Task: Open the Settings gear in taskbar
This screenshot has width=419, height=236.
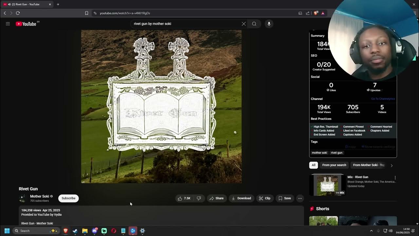Action: [x=142, y=231]
